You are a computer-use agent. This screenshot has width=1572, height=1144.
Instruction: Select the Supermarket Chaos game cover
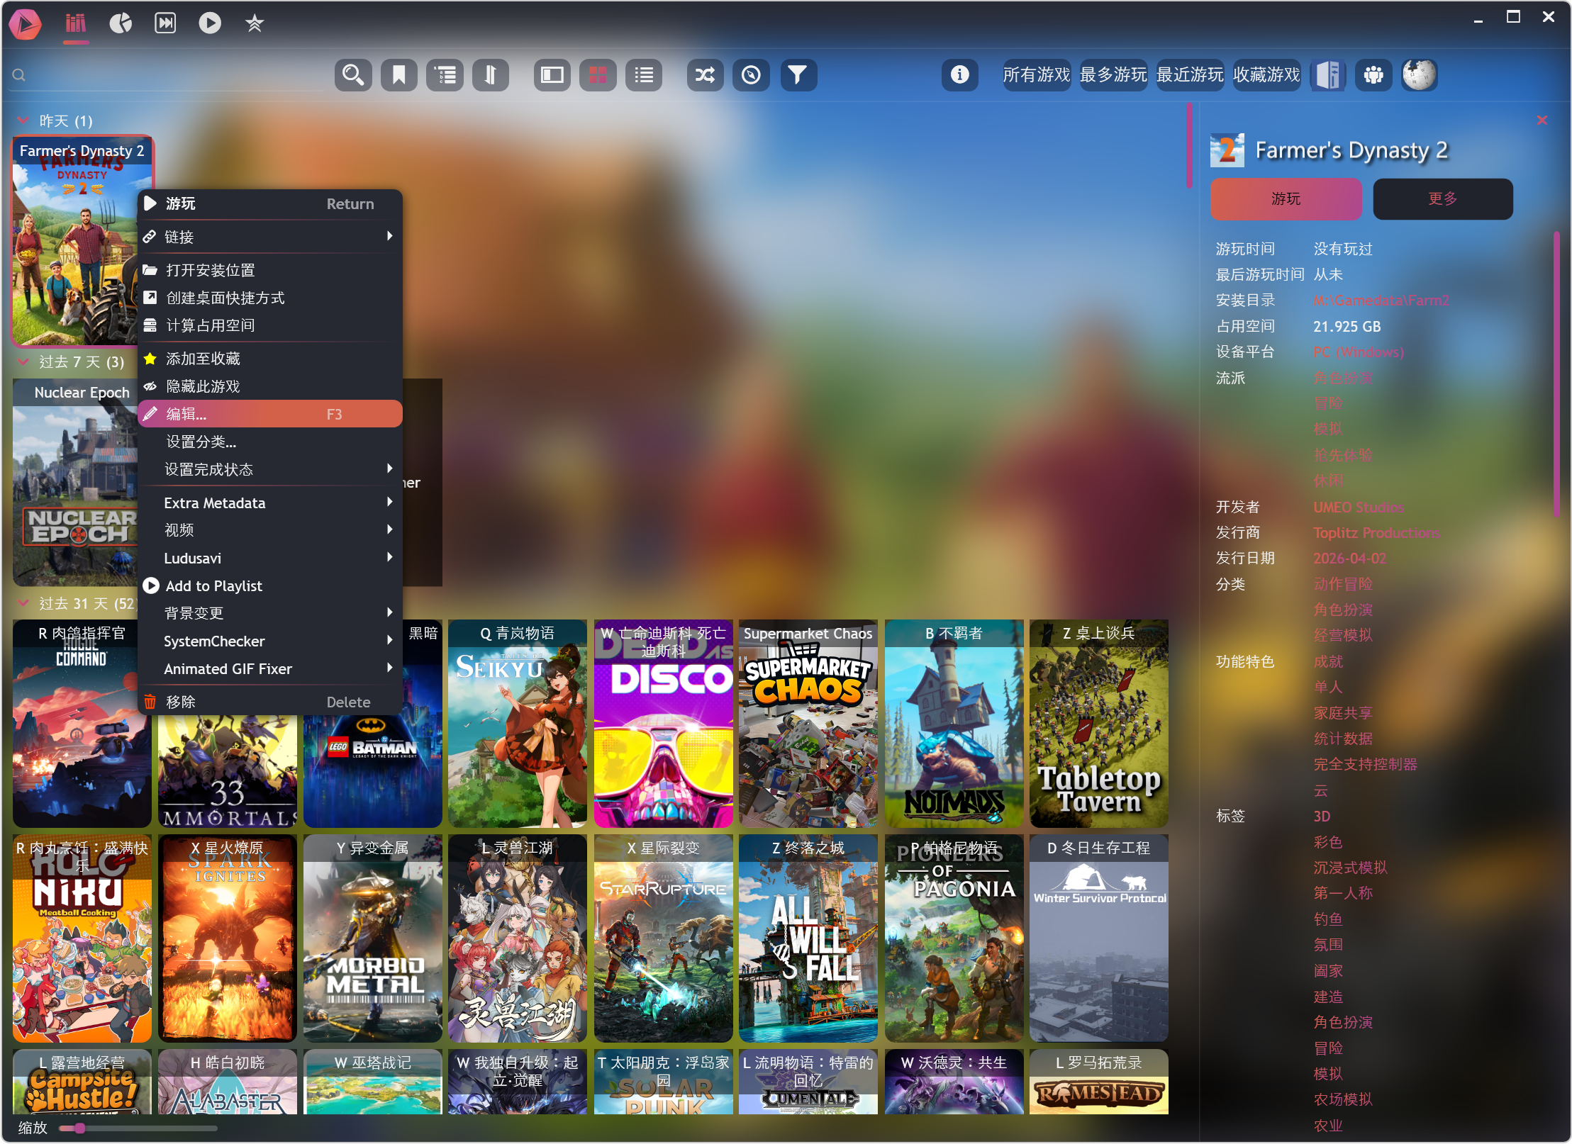click(x=808, y=724)
